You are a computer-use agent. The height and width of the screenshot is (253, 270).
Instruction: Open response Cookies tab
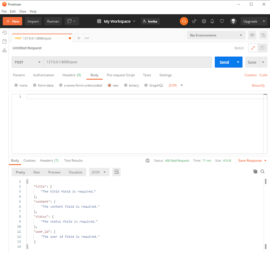(x=30, y=160)
